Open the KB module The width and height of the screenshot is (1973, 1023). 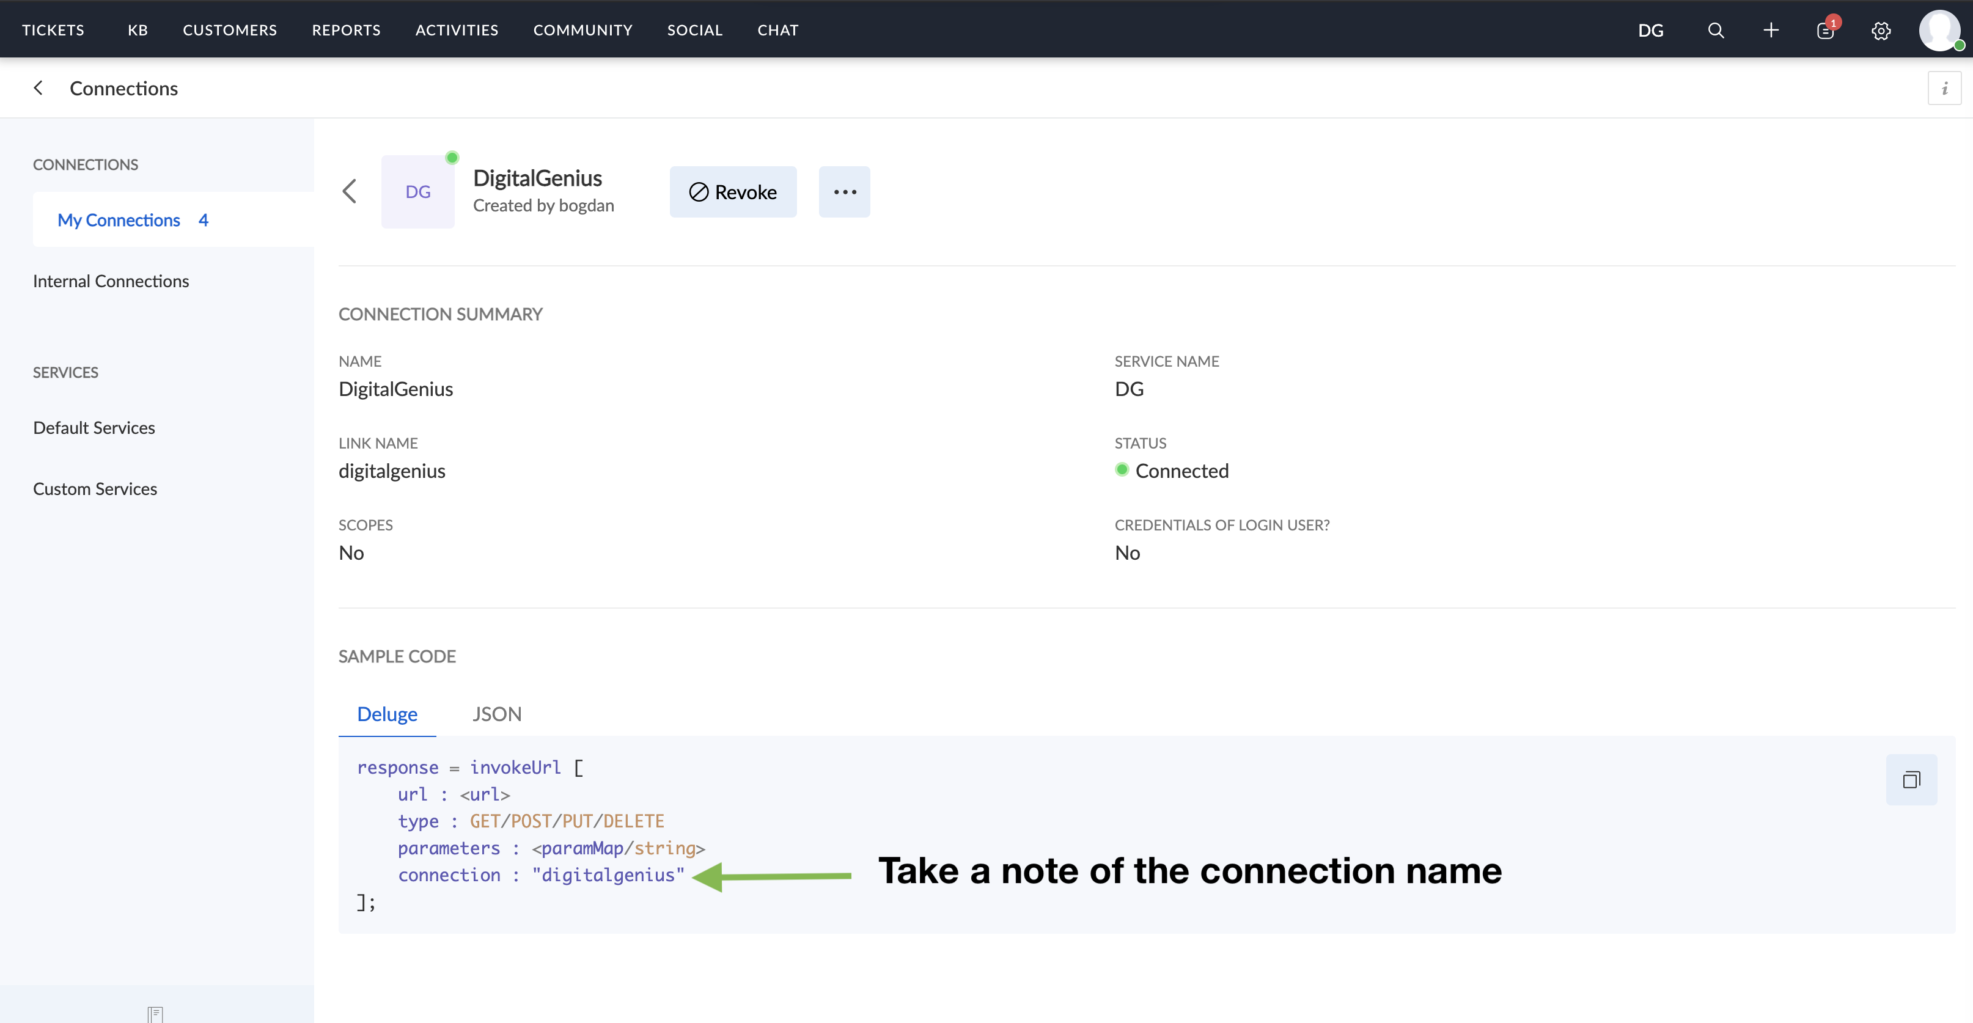coord(138,30)
